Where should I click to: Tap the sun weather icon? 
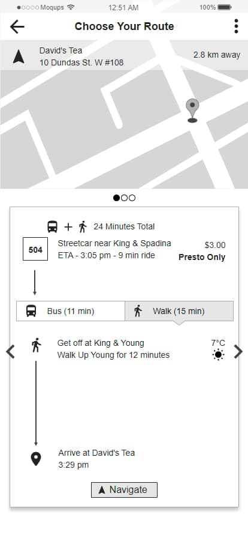coord(218,354)
